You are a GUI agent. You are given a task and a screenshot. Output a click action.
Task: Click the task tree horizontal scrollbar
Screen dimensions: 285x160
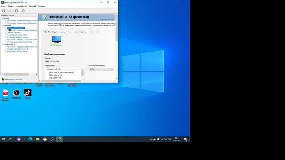tap(16, 74)
